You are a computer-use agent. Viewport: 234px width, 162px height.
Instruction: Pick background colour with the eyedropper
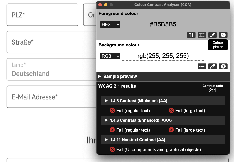(212, 66)
